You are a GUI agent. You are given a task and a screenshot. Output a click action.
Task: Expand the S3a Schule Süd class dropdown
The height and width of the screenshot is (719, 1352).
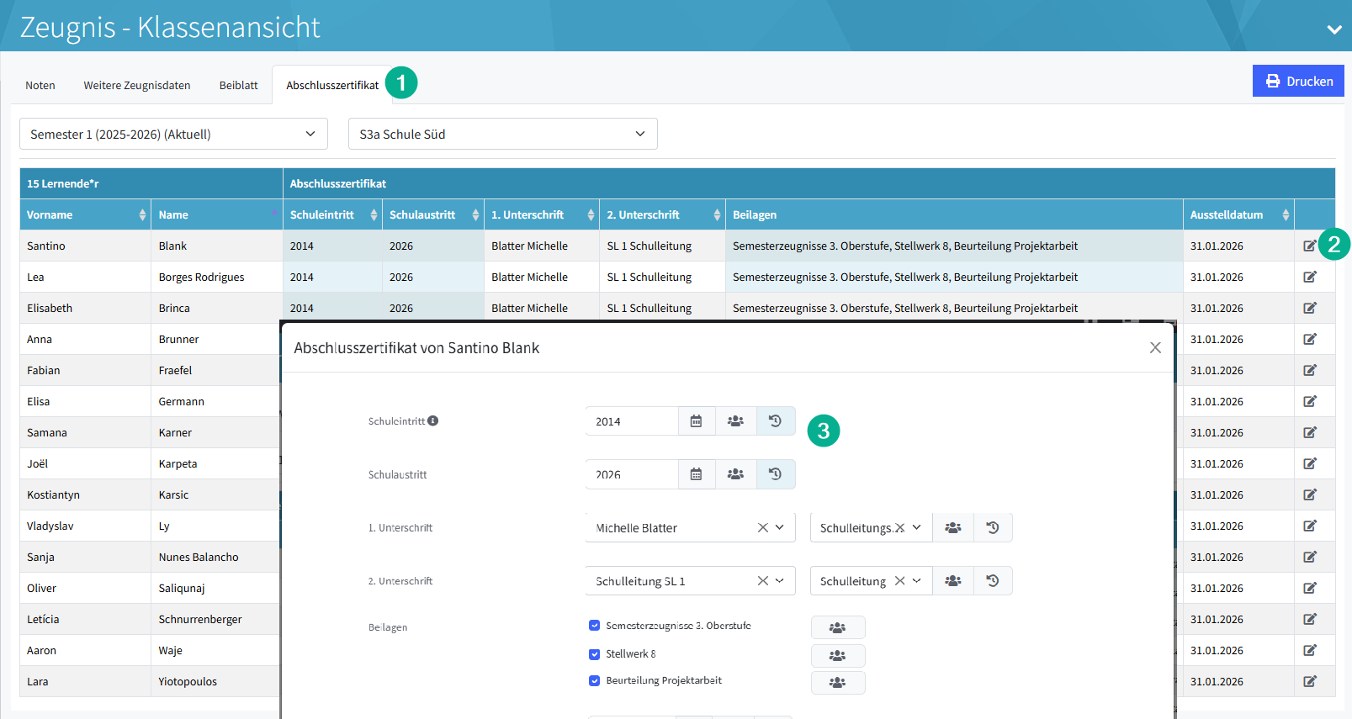click(x=502, y=134)
